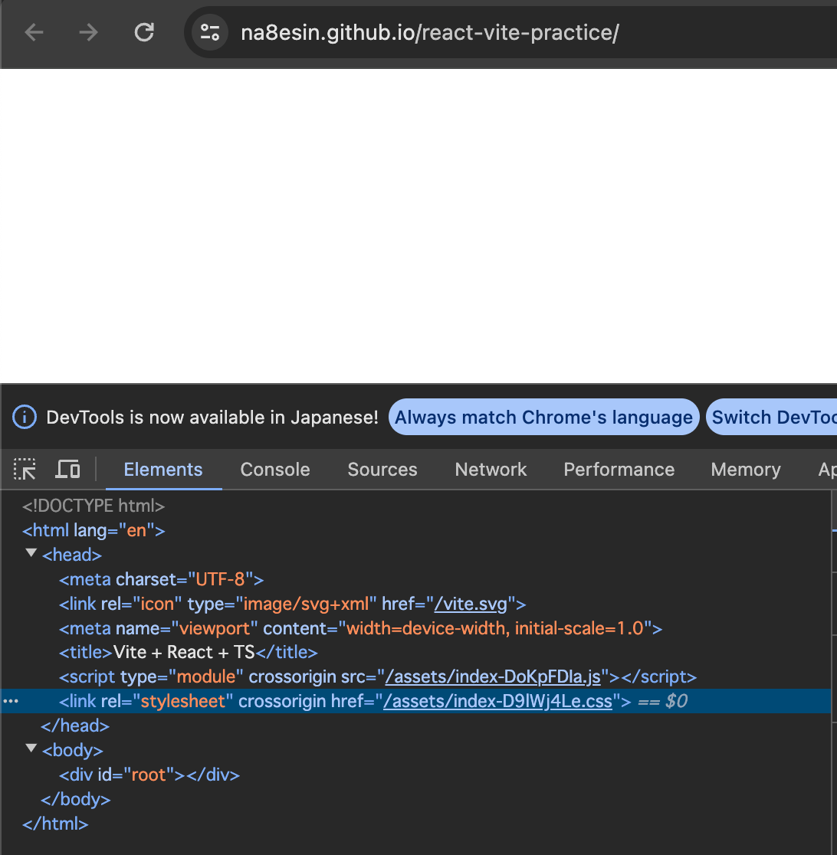This screenshot has height=855, width=837.
Task: Select the closing </html> tag
Action: (x=55, y=824)
